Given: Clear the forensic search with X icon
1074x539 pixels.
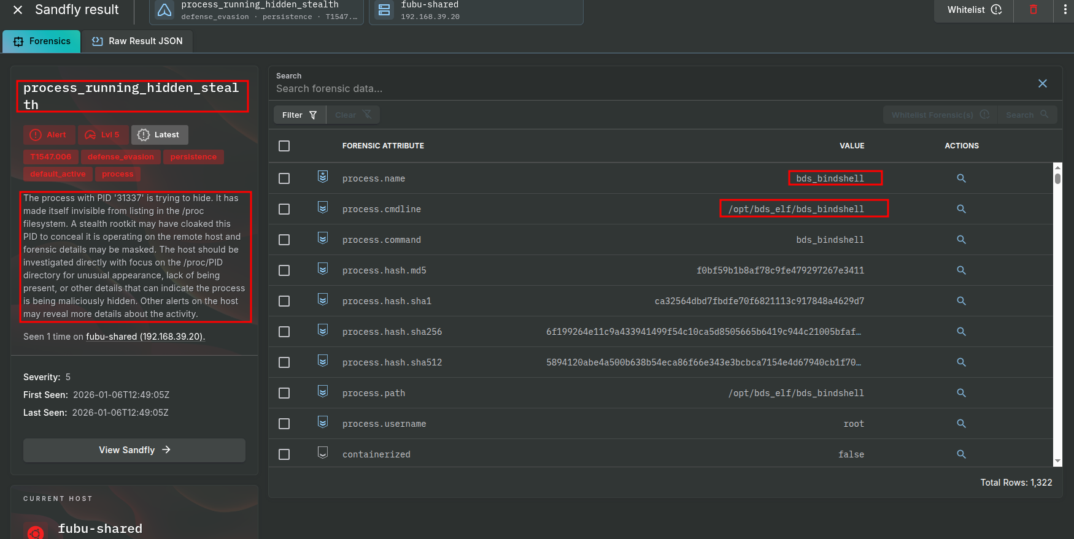Looking at the screenshot, I should point(1042,83).
